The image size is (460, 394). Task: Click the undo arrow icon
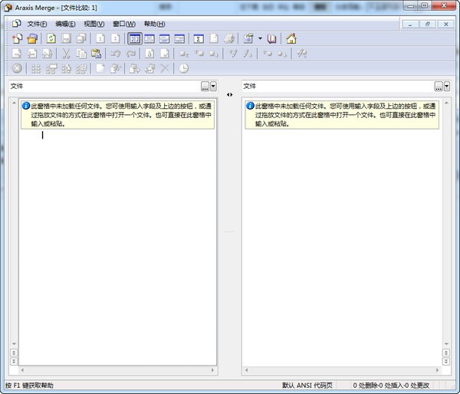[115, 54]
